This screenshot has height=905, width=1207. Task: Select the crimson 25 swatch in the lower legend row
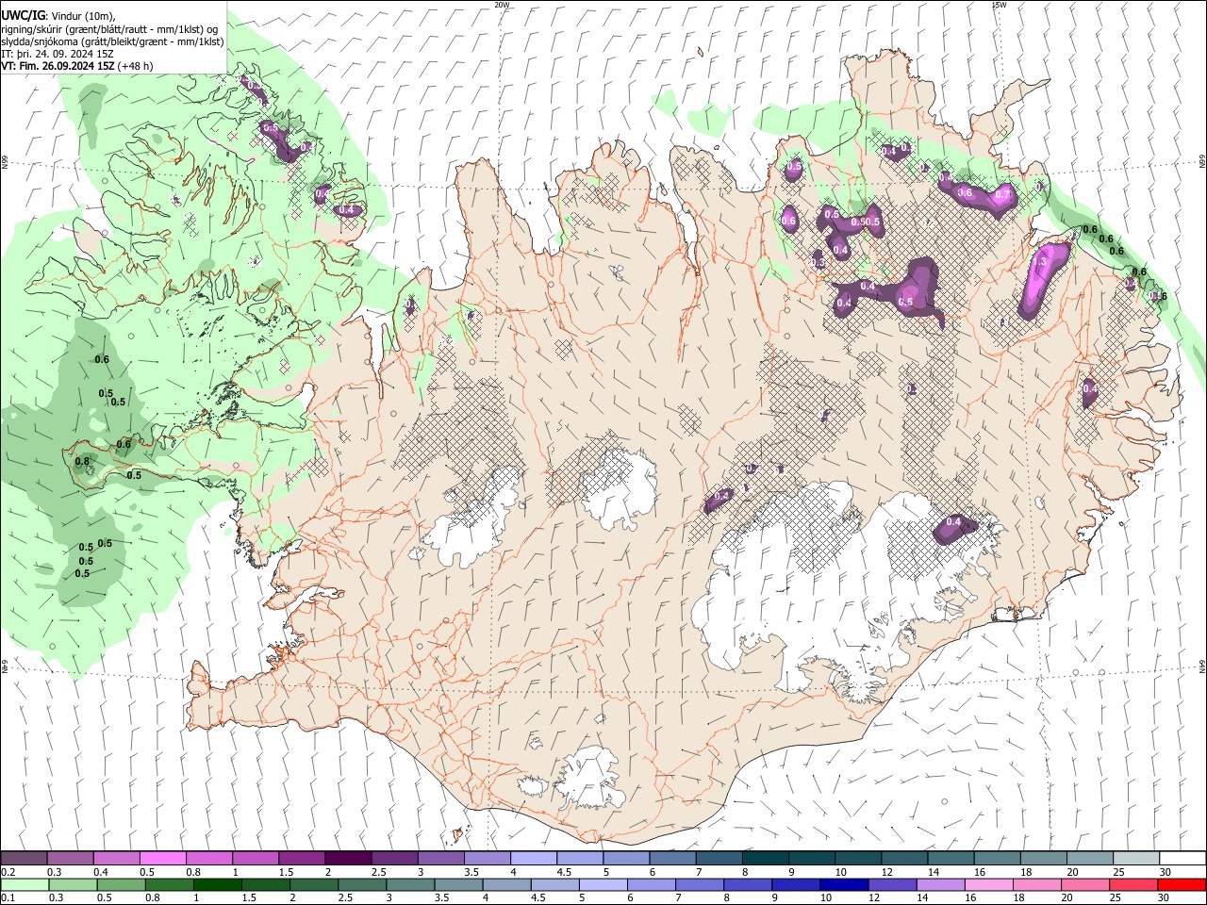click(1133, 884)
